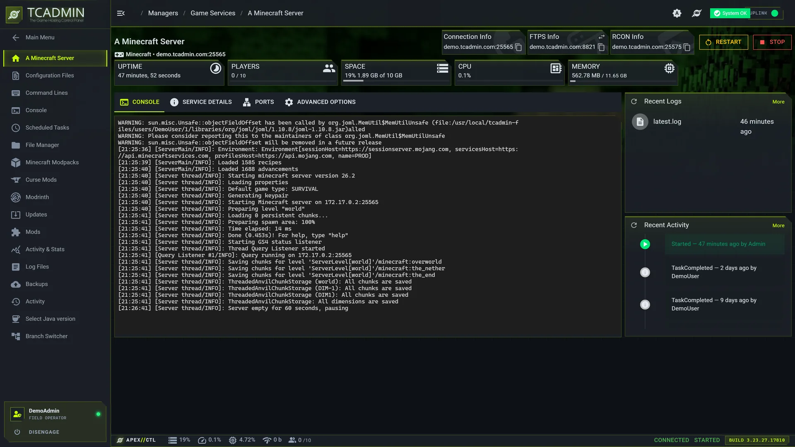Go back to Main Menu
The image size is (795, 447).
coord(55,38)
